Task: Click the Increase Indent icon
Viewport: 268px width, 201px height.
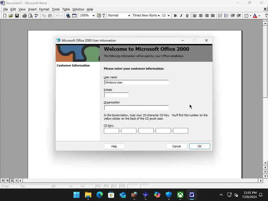Action: 239,16
